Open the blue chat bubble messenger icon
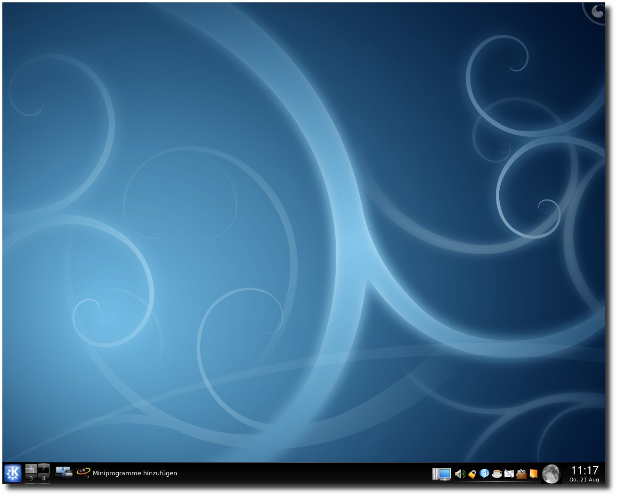Viewport: 617px width, 496px height. (x=484, y=474)
